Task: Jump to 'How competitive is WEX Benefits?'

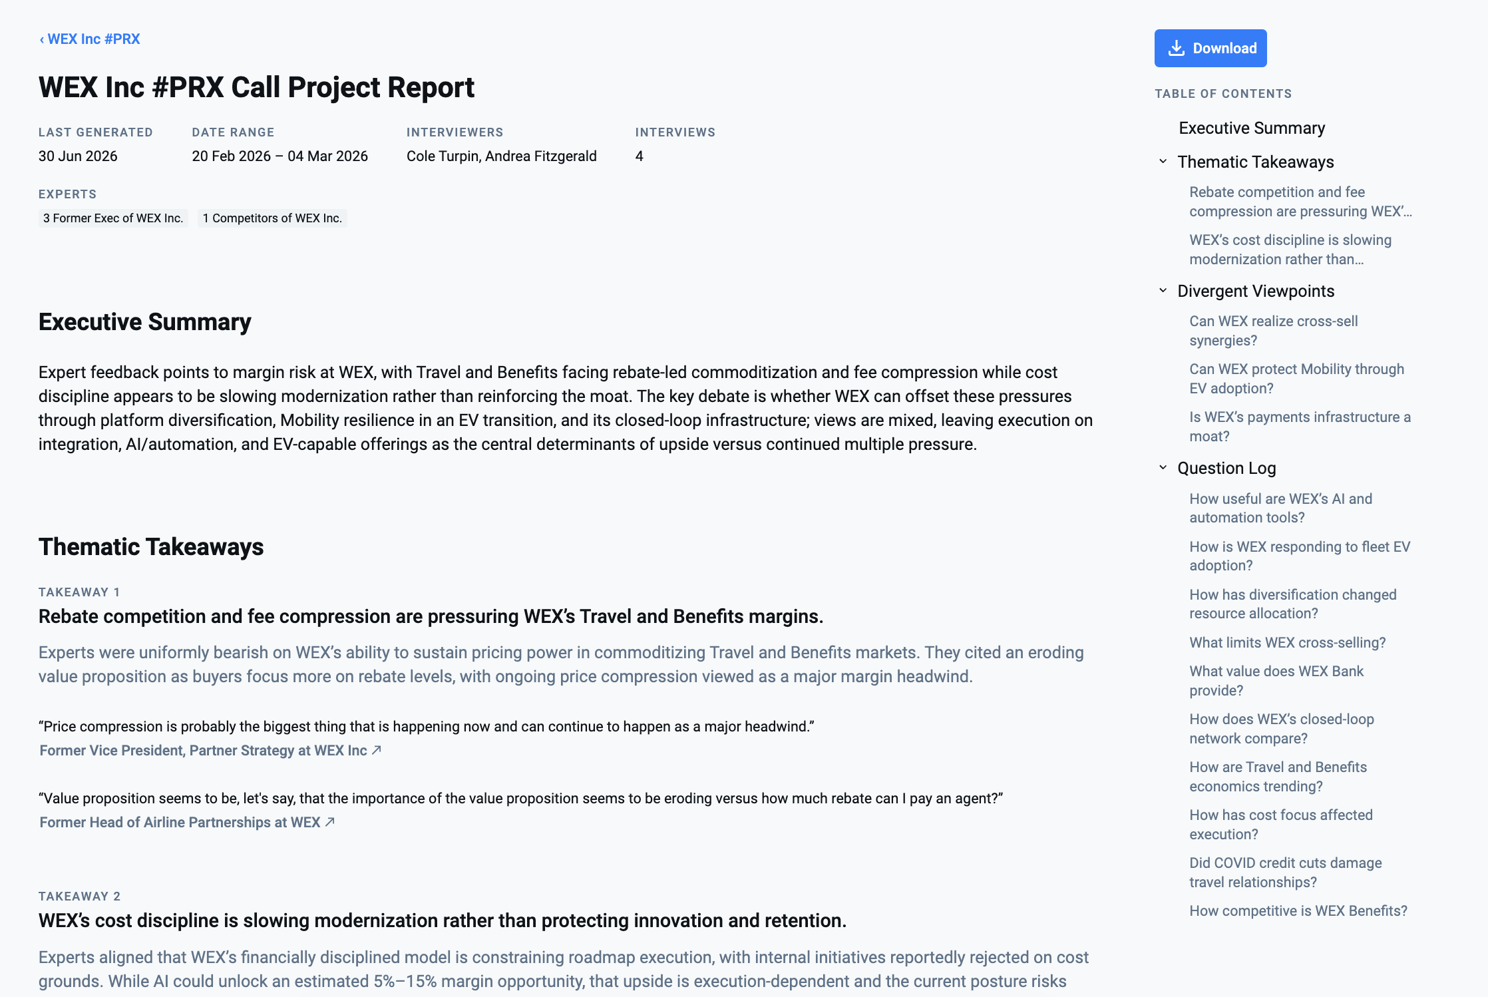Action: [x=1298, y=910]
